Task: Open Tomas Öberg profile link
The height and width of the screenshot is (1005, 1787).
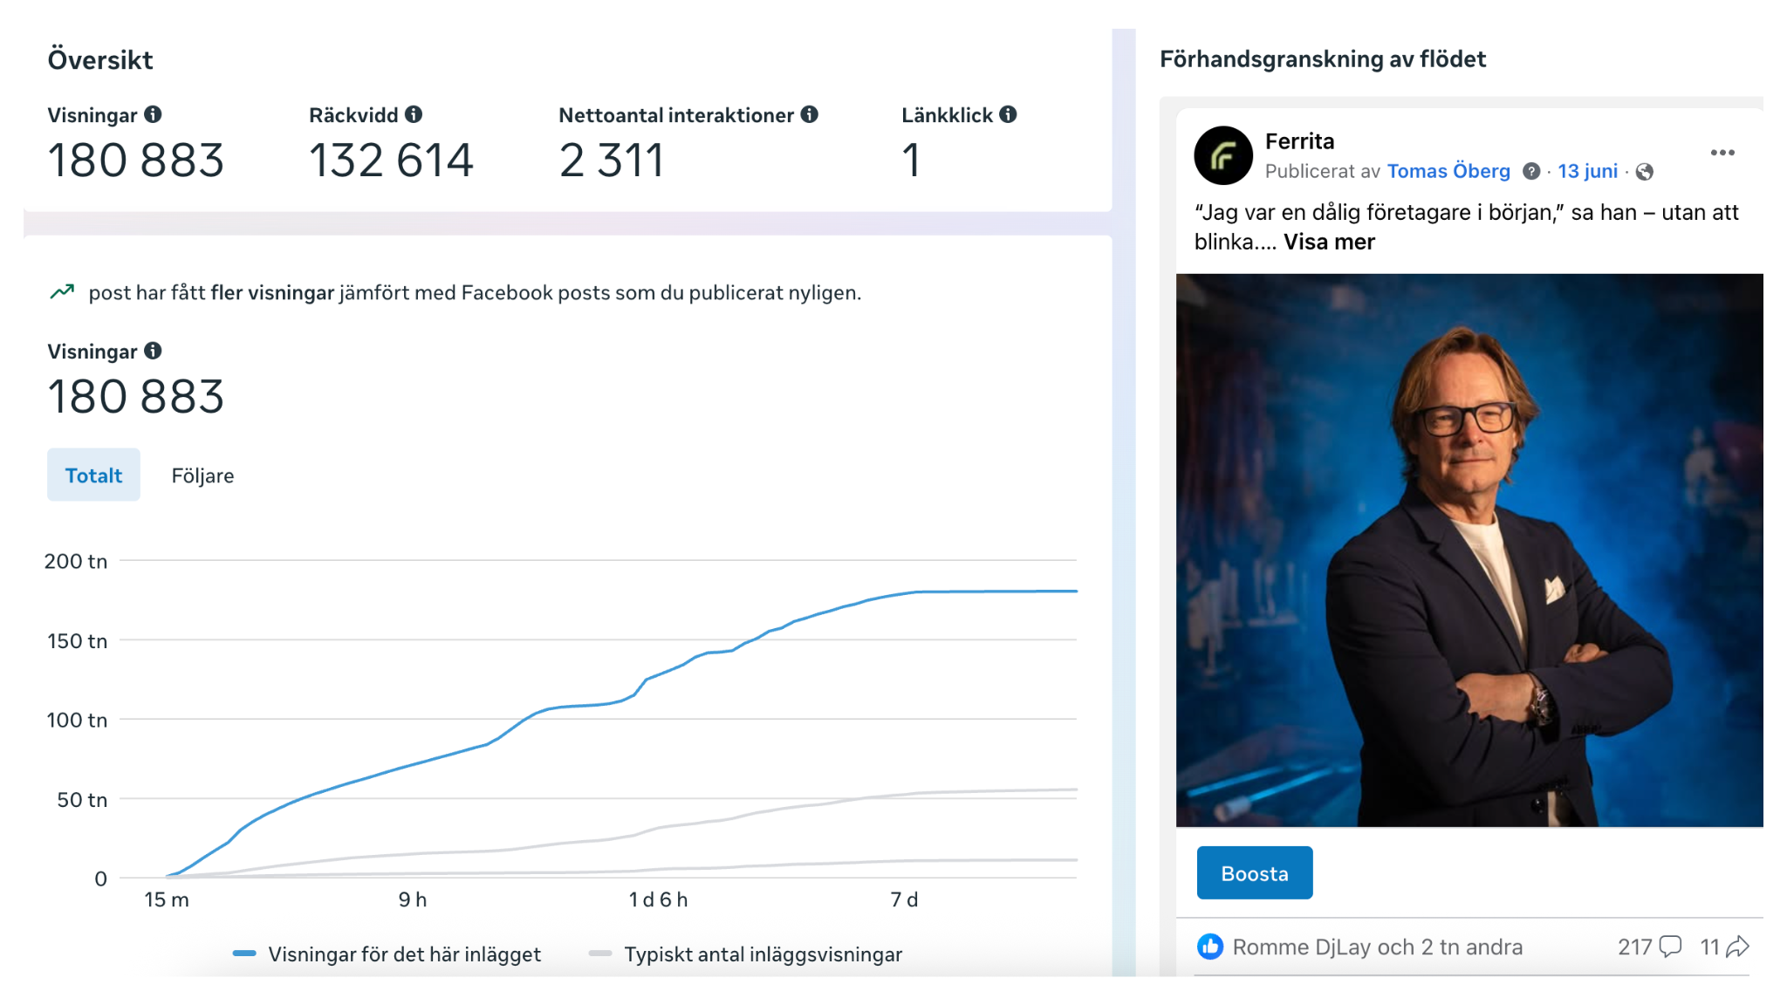Action: click(1448, 171)
